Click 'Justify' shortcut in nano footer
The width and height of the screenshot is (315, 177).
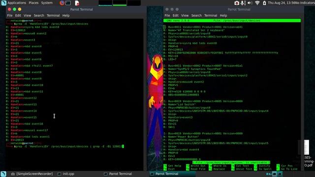262,166
